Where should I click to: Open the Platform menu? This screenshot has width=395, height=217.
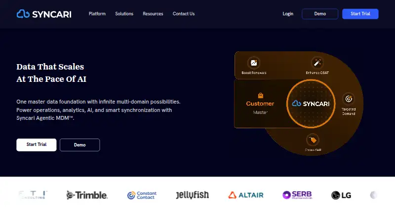click(x=97, y=14)
